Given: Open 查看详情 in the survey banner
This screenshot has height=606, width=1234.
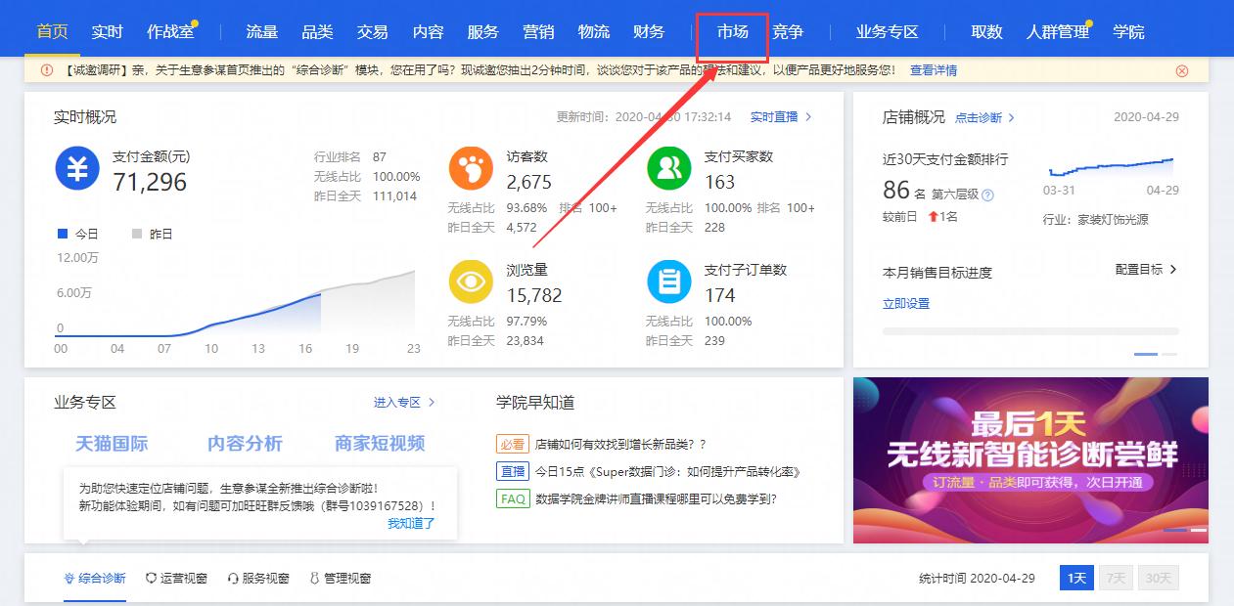Looking at the screenshot, I should (932, 70).
